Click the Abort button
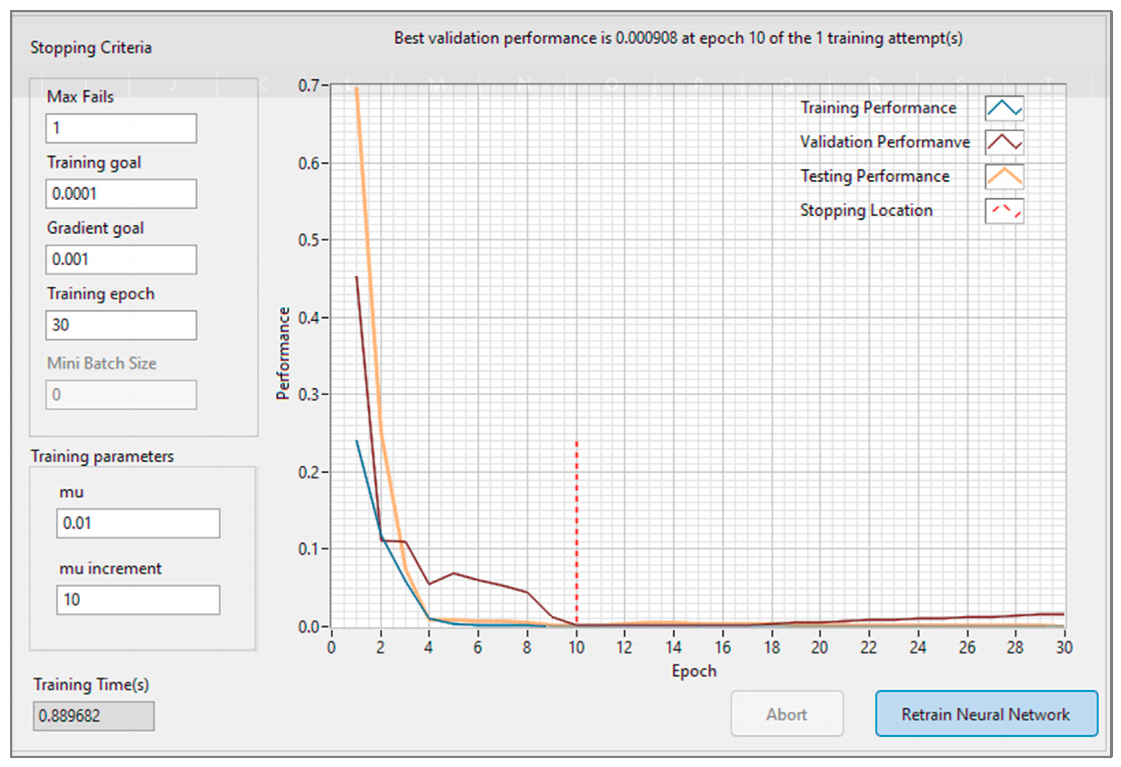1121x767 pixels. coord(786,713)
